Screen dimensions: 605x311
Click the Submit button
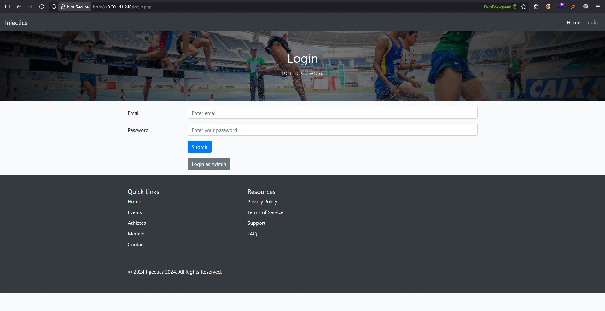pyautogui.click(x=199, y=147)
